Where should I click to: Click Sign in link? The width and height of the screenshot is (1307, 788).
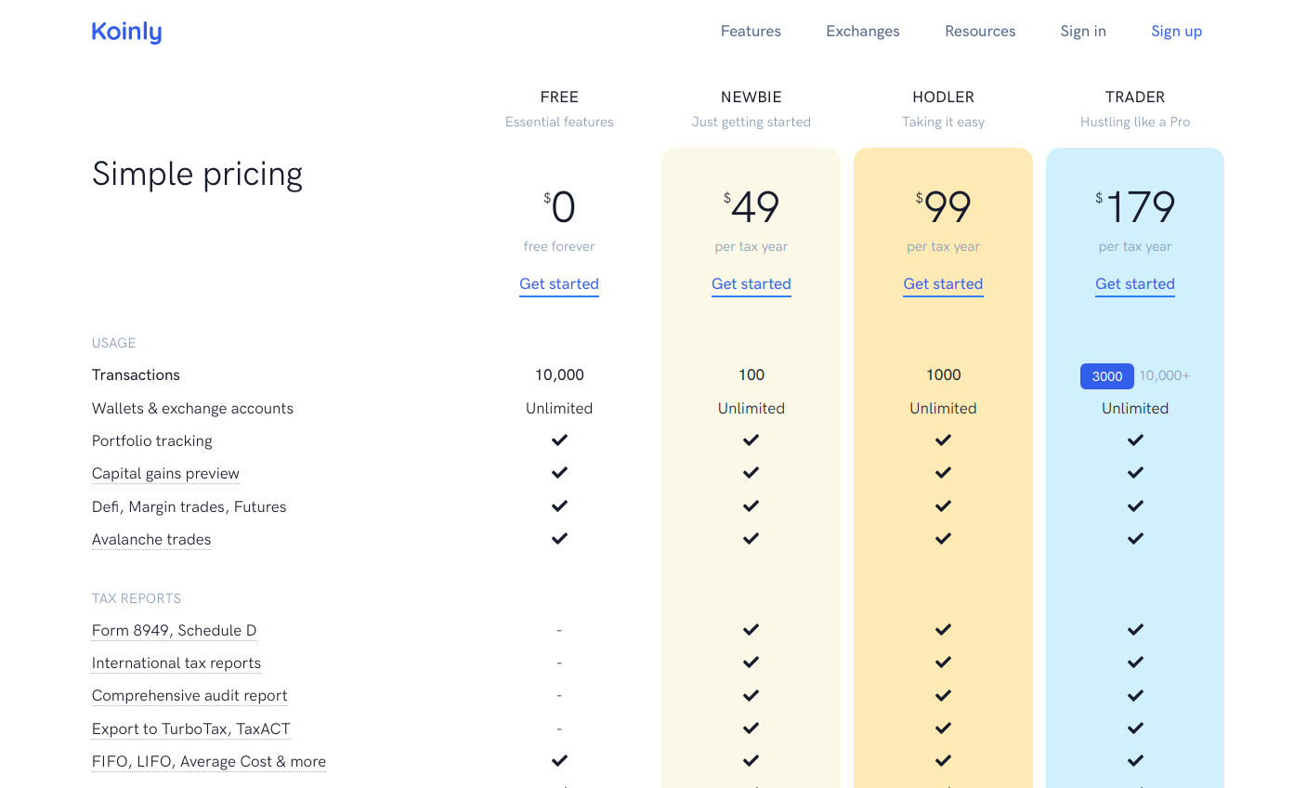1082,32
